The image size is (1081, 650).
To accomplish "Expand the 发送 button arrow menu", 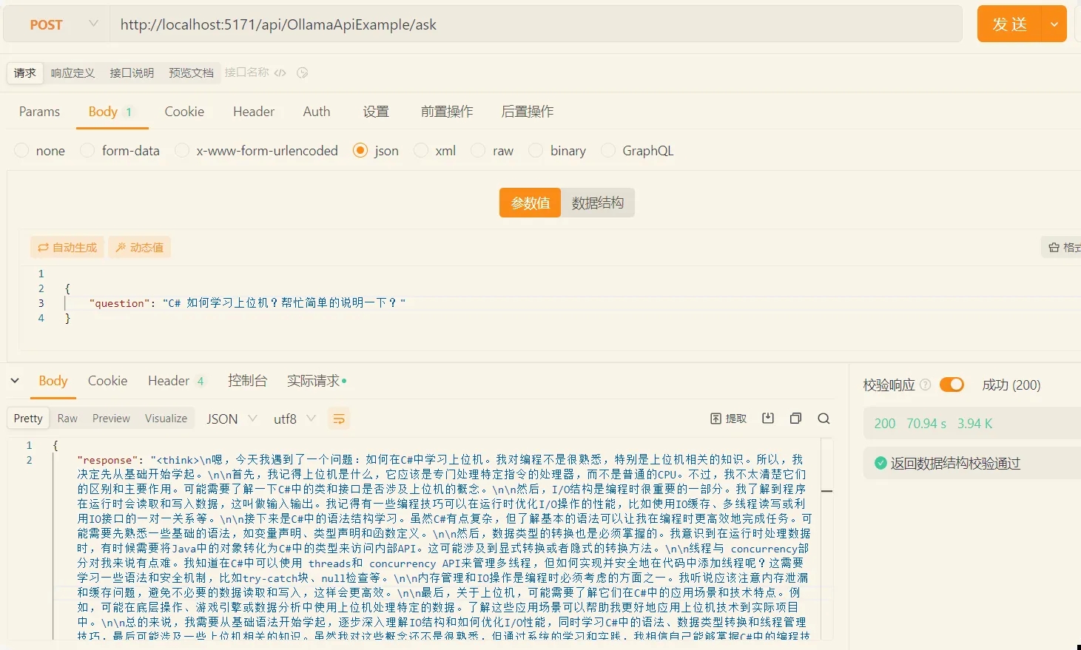I will click(1054, 24).
